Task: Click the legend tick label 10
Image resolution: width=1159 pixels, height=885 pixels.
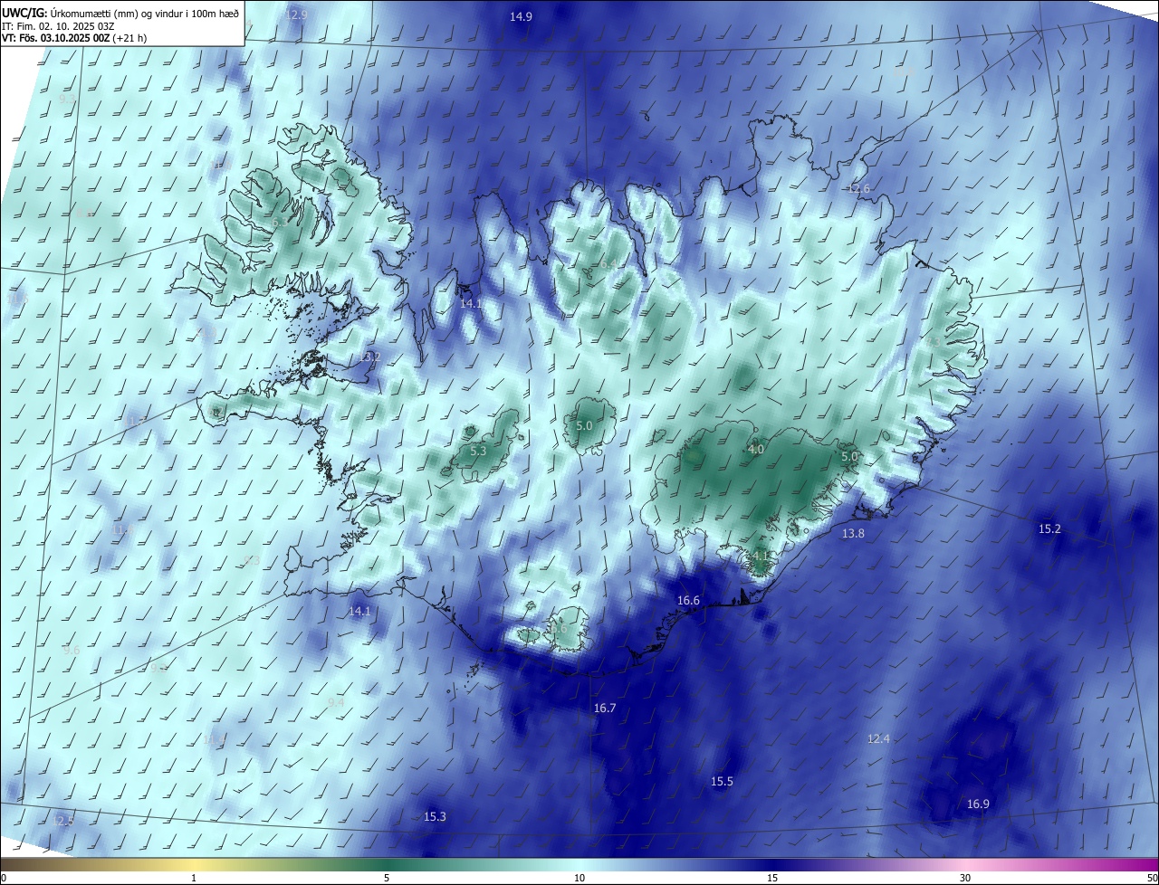Action: 579,878
